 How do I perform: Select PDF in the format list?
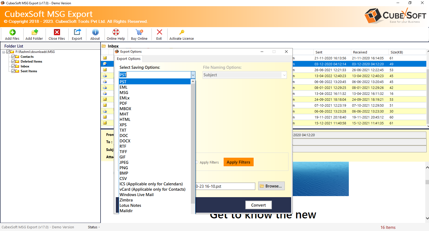(123, 103)
